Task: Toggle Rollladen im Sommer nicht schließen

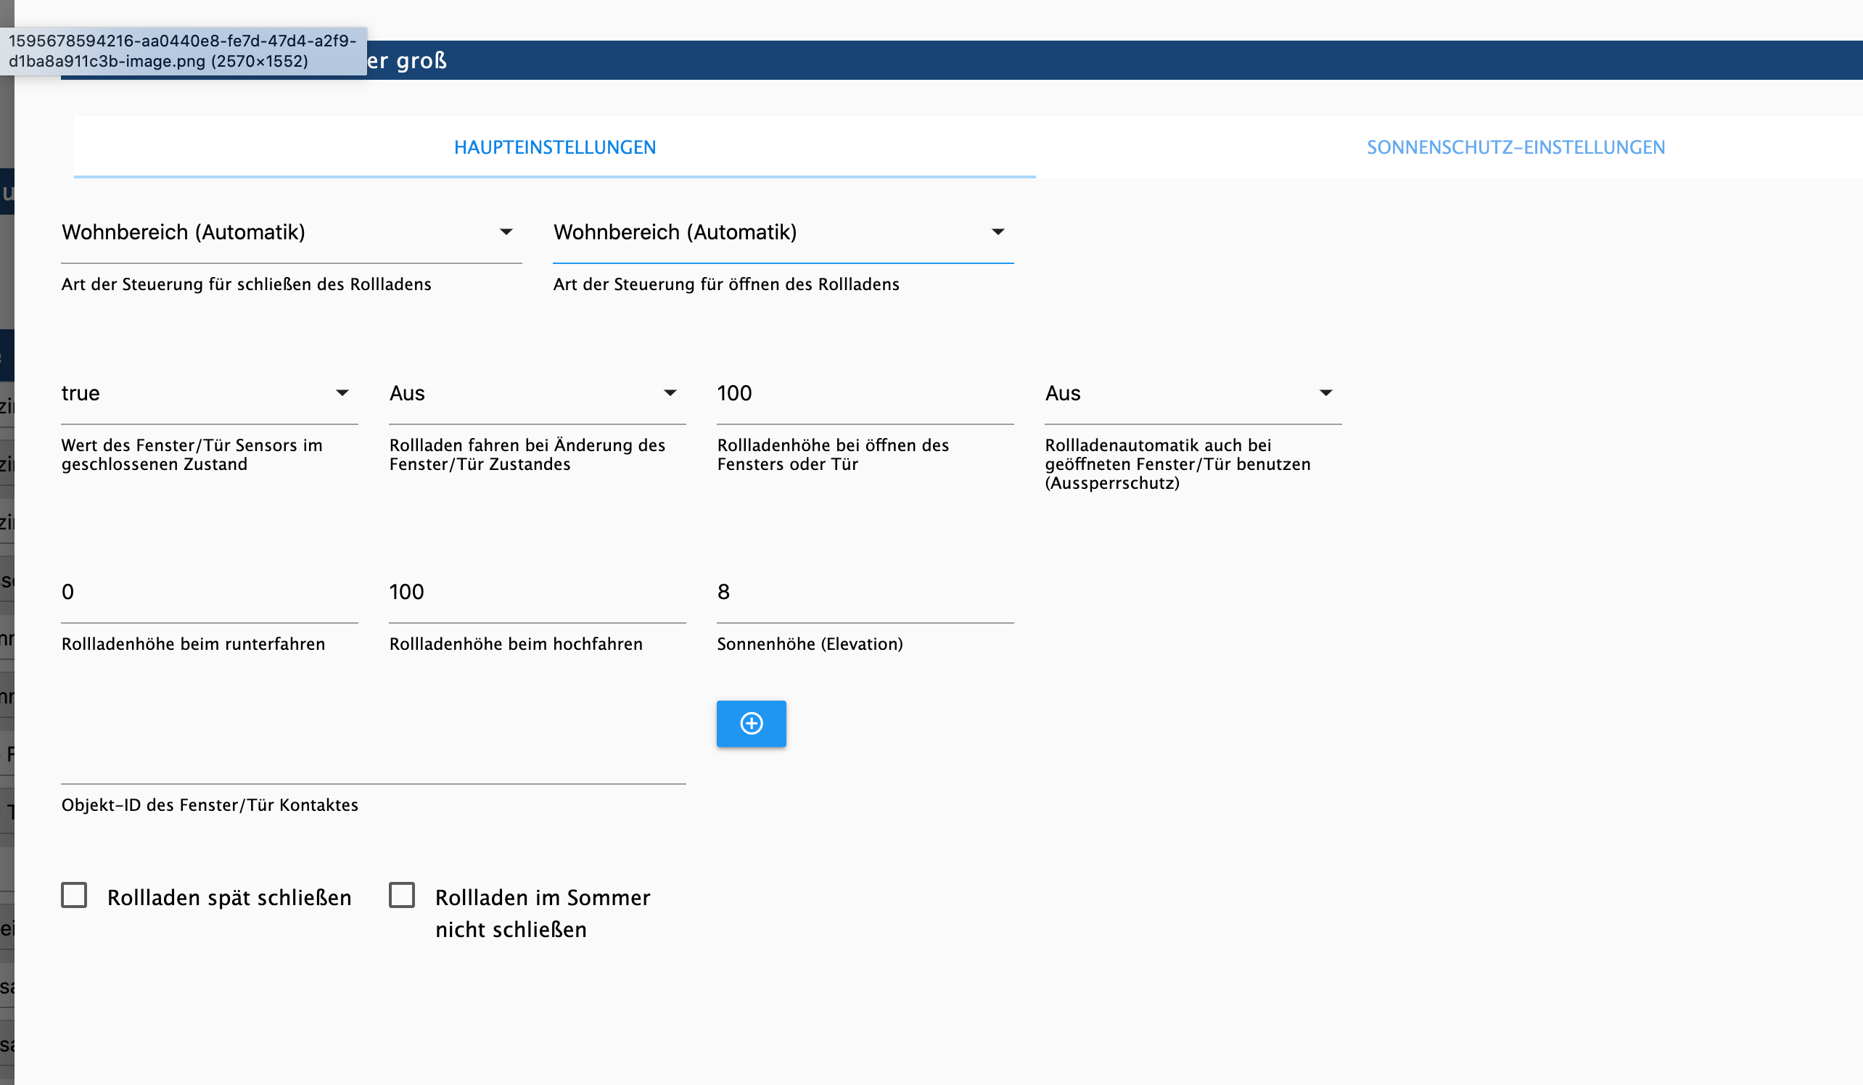Action: tap(402, 895)
